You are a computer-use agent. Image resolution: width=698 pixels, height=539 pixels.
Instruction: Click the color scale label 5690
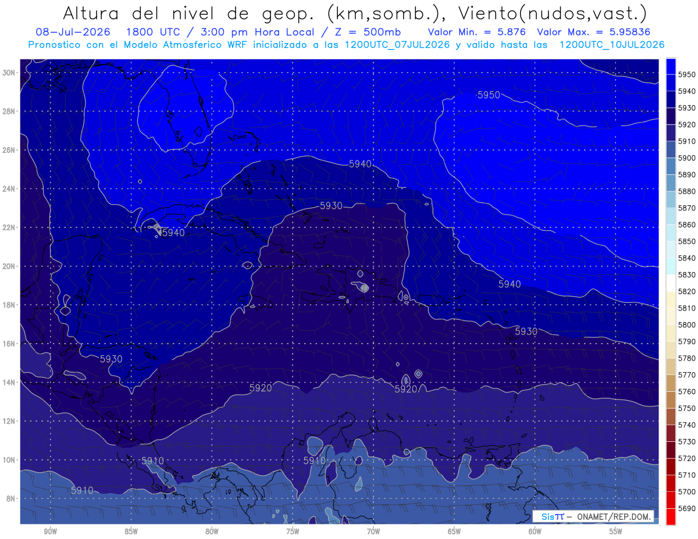click(x=687, y=508)
